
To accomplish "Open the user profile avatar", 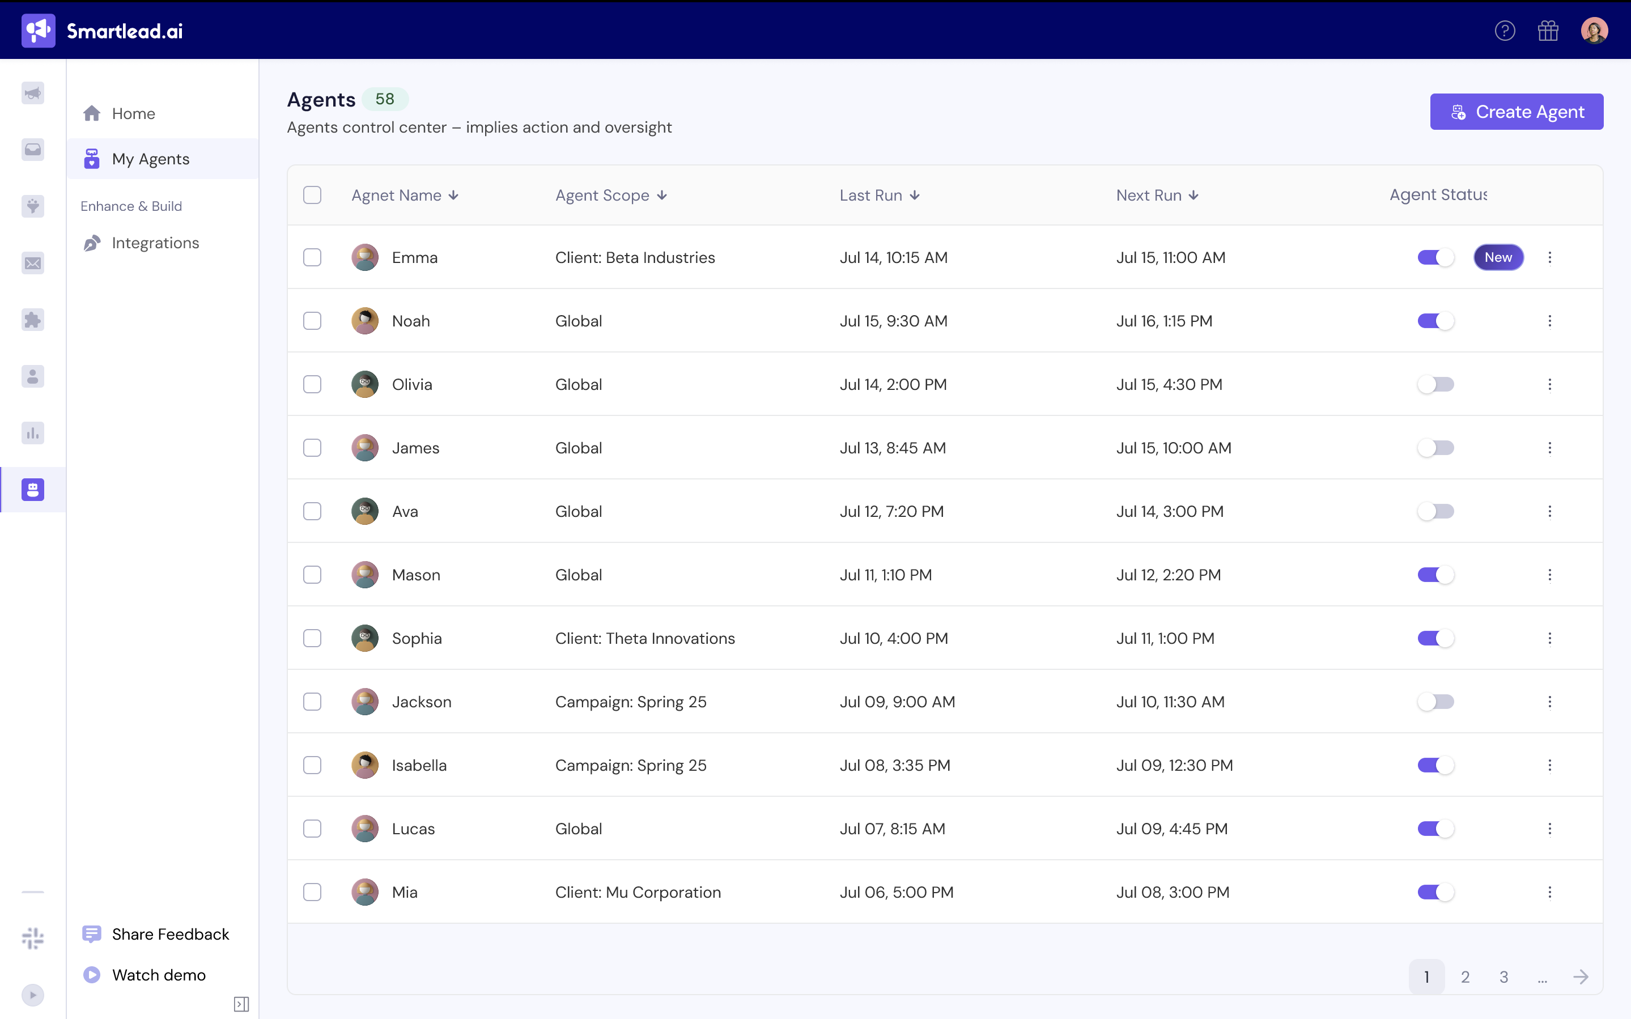I will [1594, 31].
